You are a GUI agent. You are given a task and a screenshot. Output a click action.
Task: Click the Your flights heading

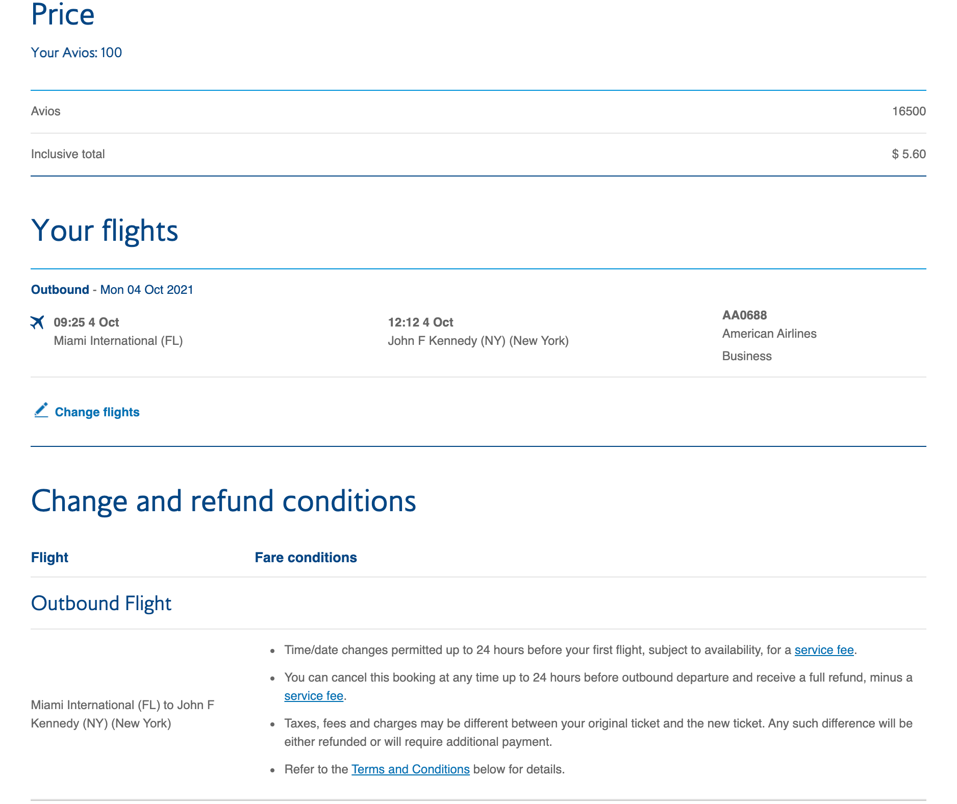(105, 231)
